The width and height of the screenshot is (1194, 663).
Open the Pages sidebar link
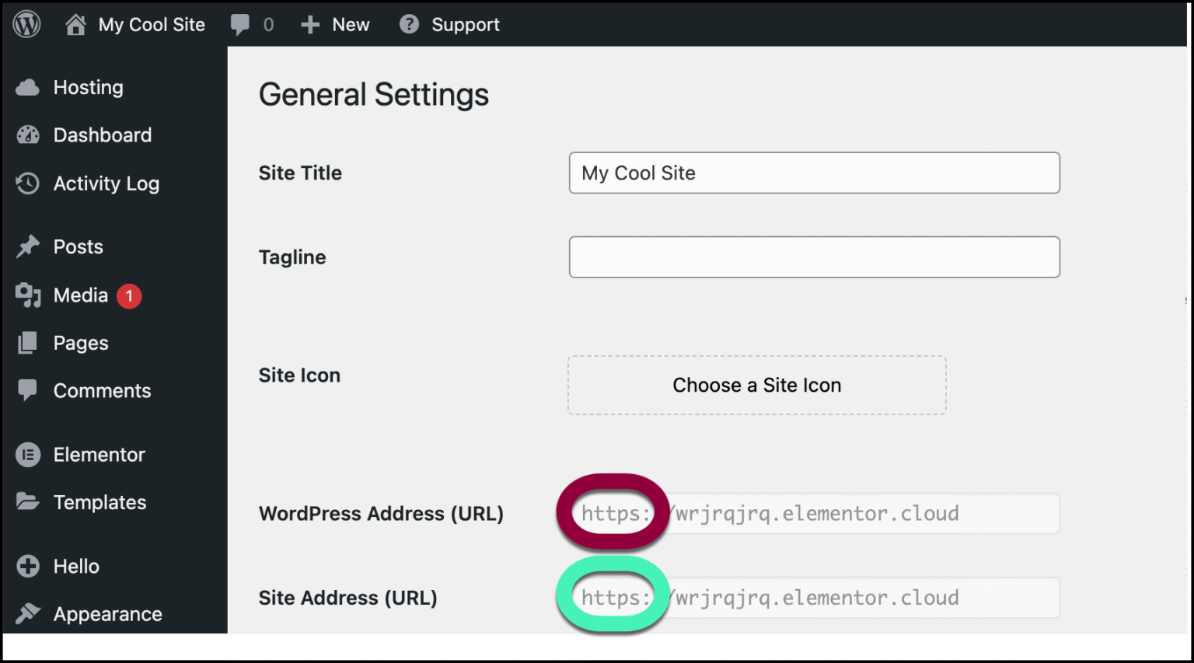click(80, 343)
